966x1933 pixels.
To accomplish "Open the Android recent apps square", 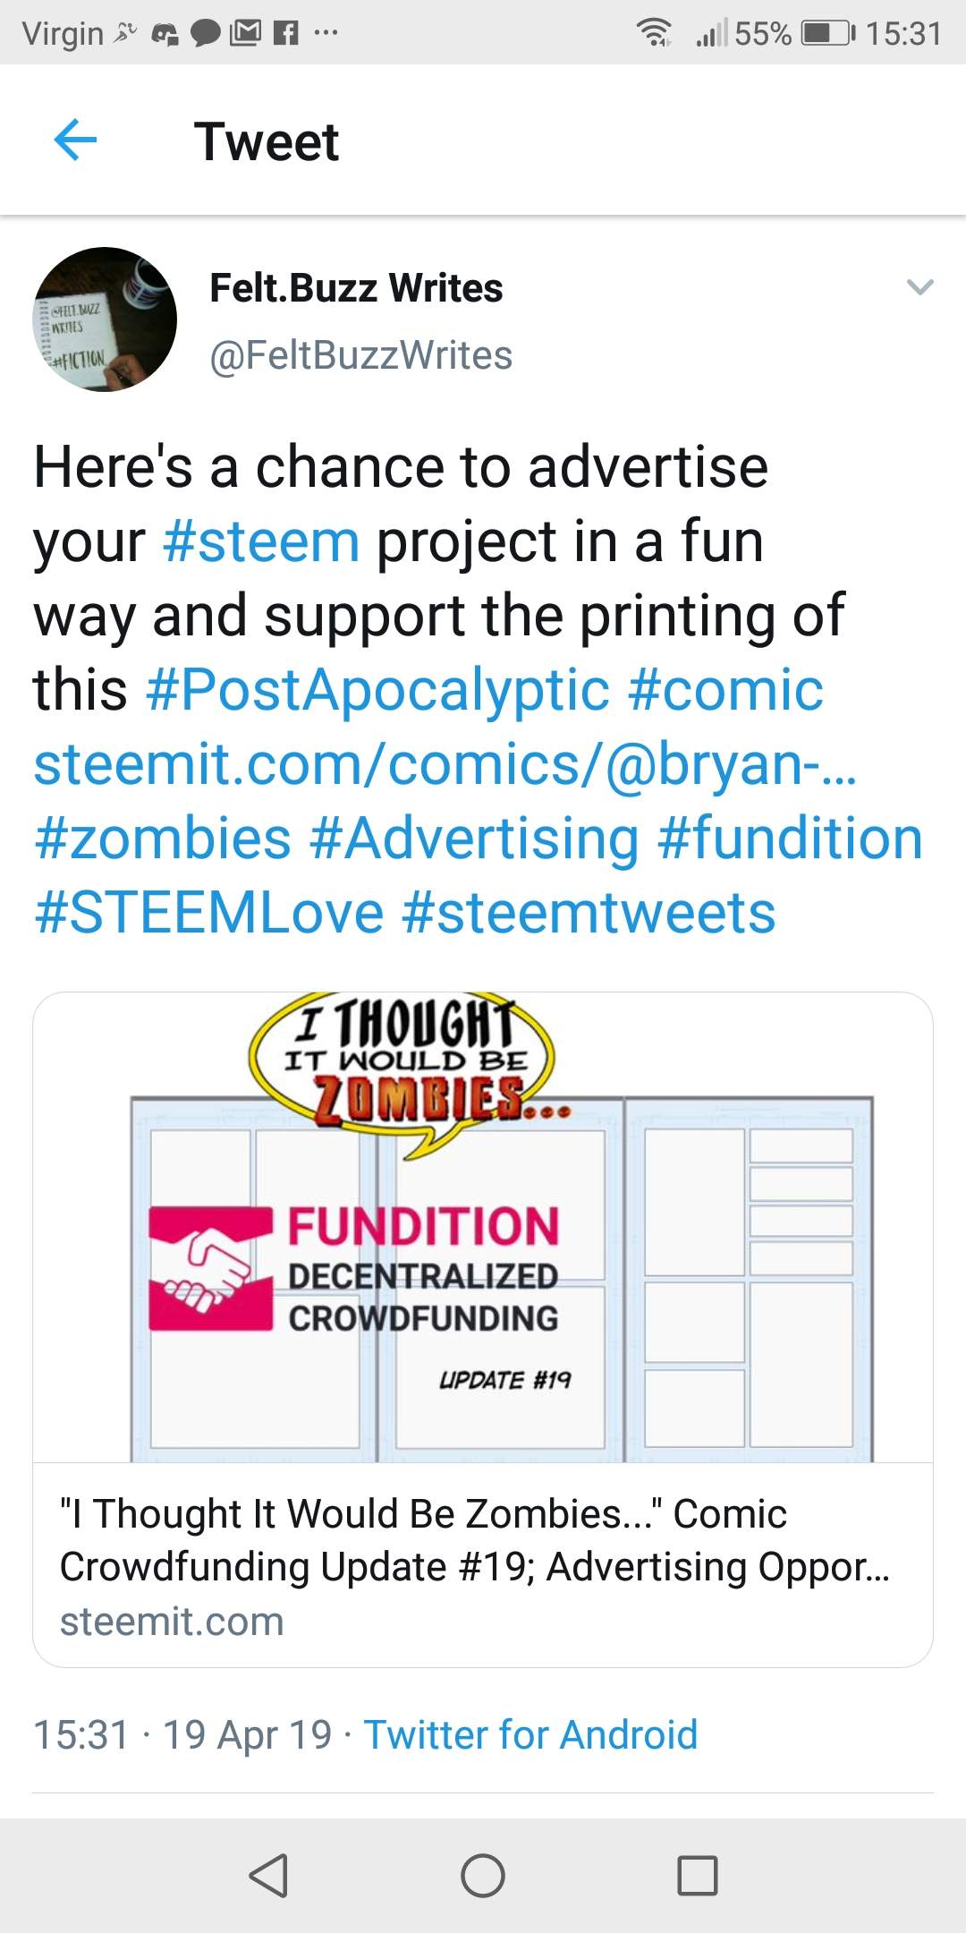I will pyautogui.click(x=698, y=1875).
